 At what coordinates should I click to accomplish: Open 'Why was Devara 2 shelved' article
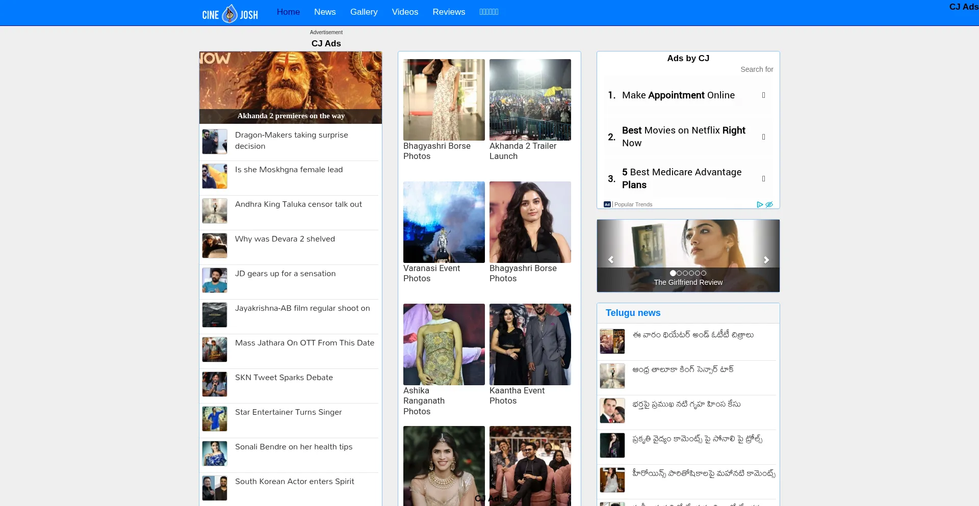tap(285, 239)
